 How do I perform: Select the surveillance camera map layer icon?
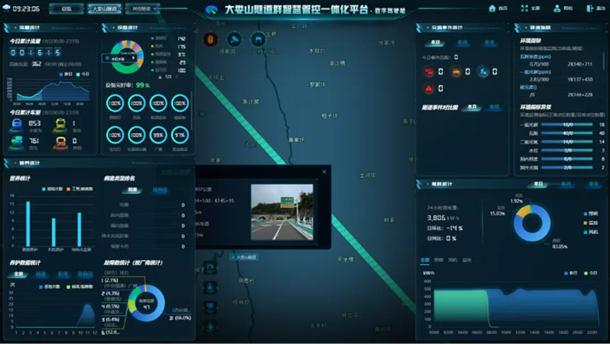point(234,39)
